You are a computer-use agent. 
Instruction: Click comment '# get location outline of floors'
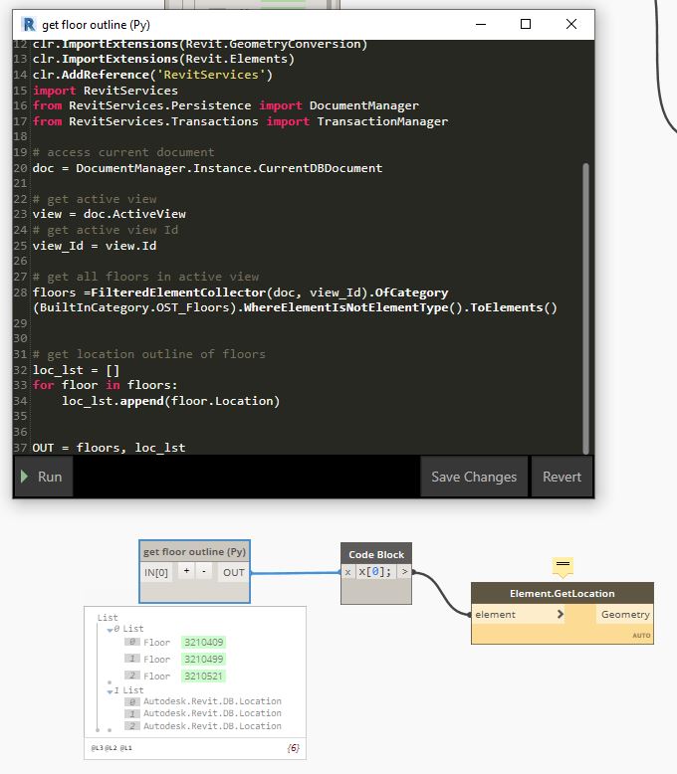click(148, 354)
